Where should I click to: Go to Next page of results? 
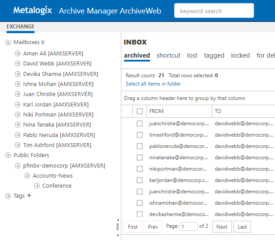tap(222, 227)
